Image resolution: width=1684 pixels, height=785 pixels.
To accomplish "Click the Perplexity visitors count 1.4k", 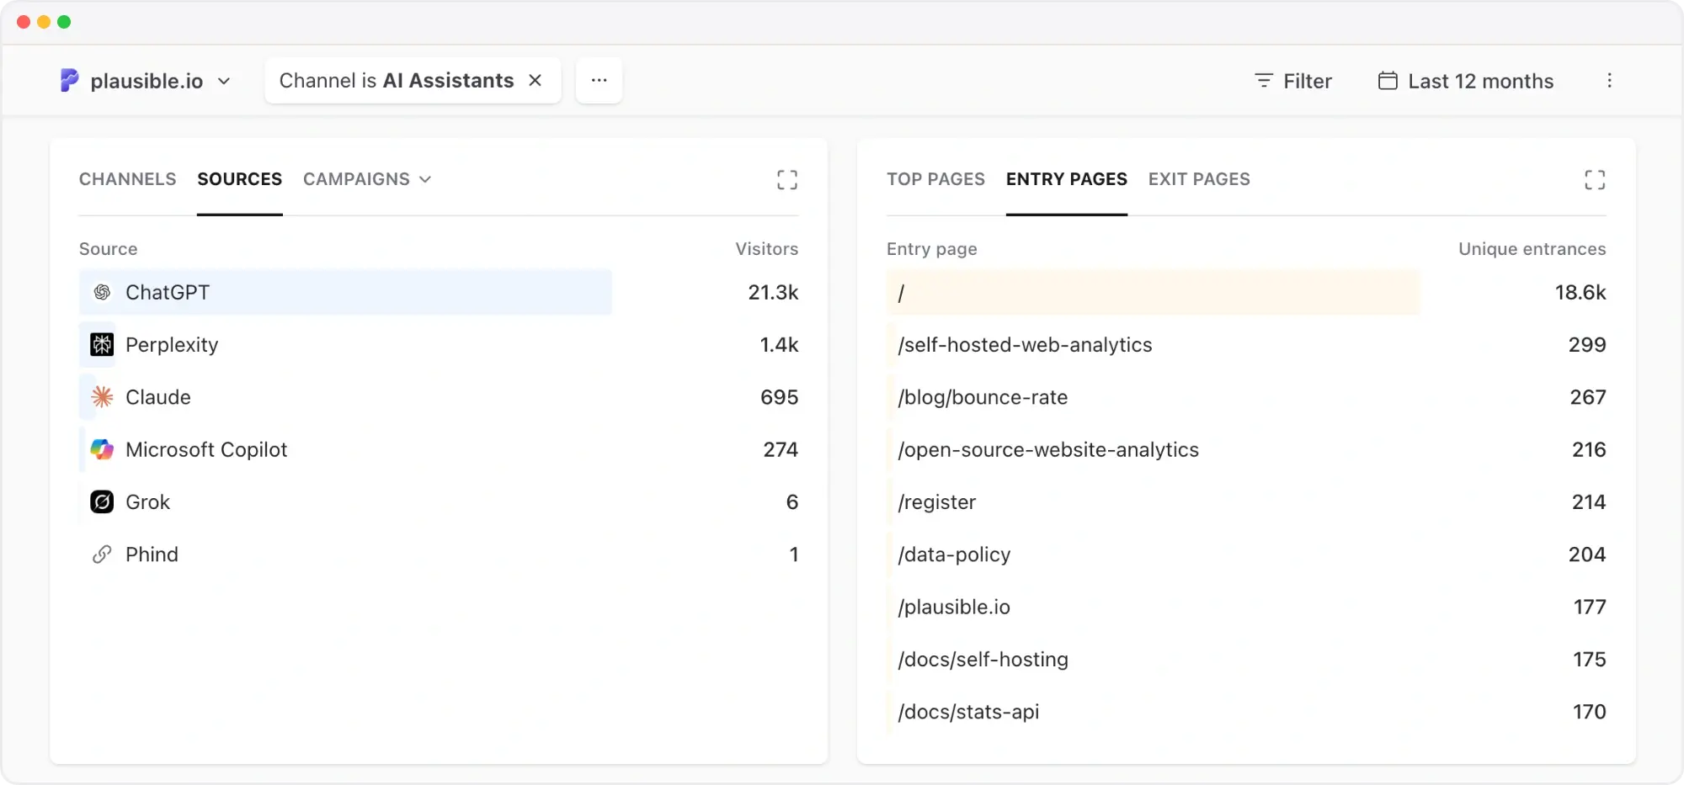I will 779,344.
